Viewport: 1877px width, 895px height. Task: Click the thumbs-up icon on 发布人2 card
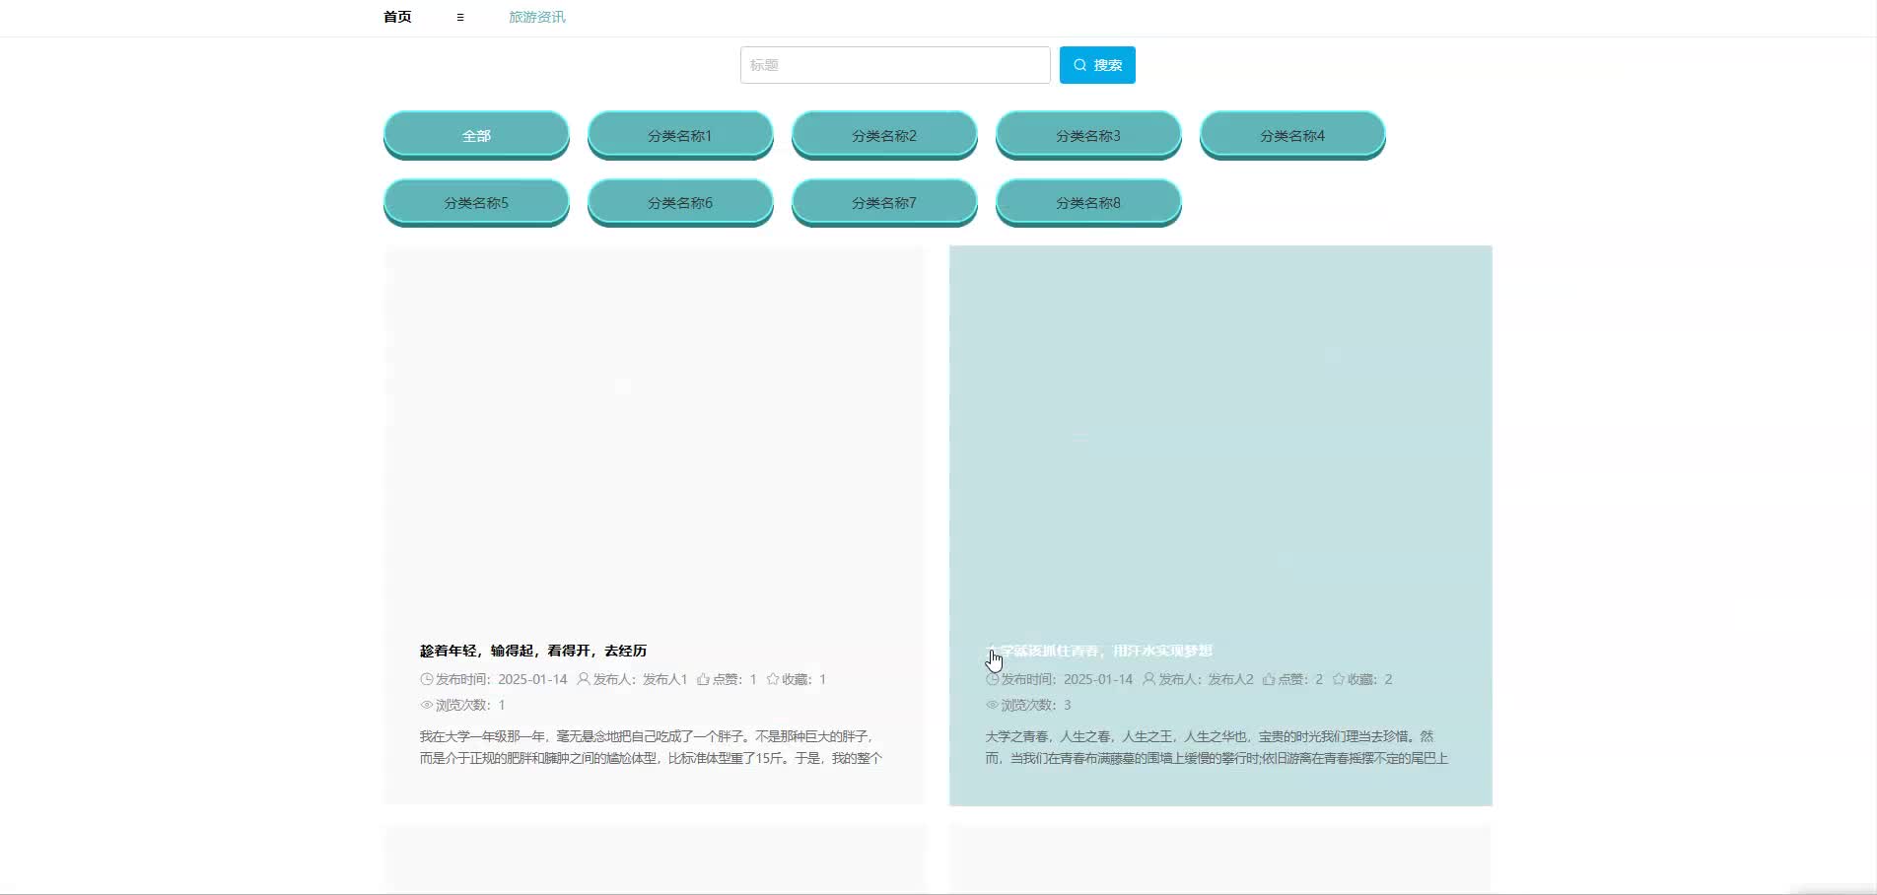(1269, 679)
